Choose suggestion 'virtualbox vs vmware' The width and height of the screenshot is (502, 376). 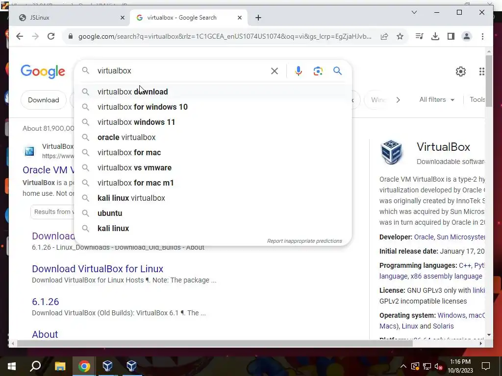pyautogui.click(x=213, y=167)
